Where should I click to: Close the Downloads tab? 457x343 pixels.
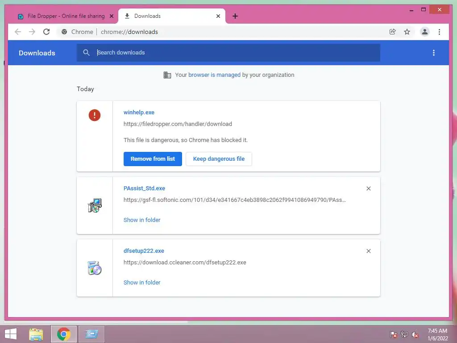(218, 16)
